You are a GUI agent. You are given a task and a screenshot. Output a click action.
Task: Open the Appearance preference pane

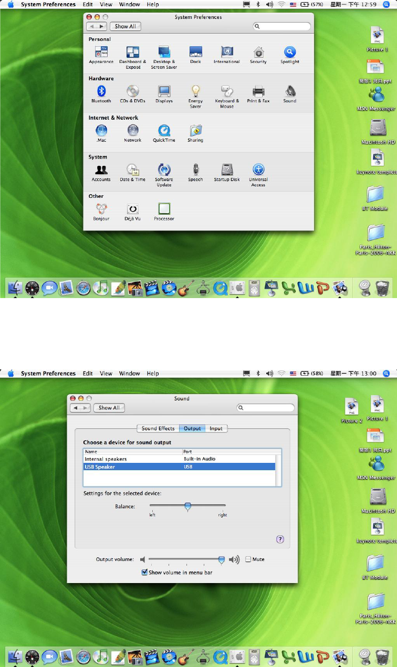pos(101,55)
